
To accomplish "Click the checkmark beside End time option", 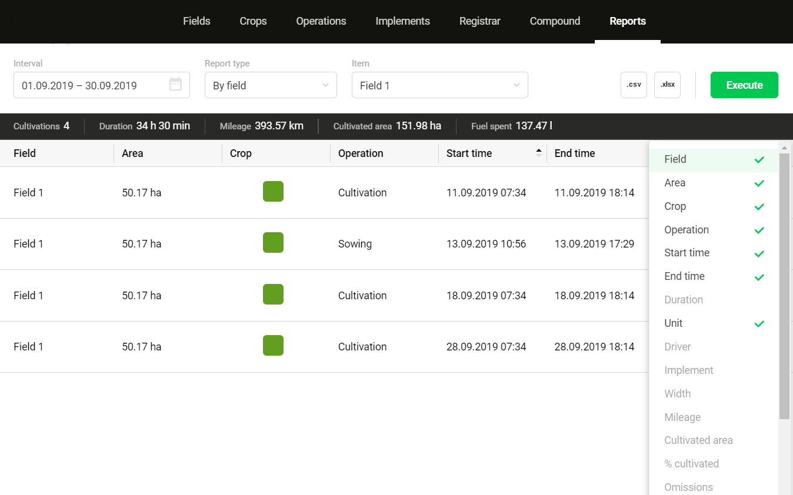I will [759, 277].
